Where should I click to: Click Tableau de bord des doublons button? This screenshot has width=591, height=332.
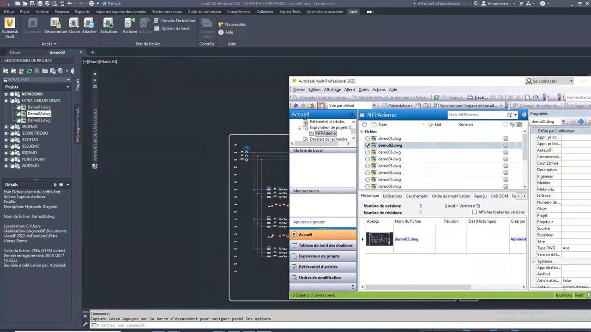323,245
